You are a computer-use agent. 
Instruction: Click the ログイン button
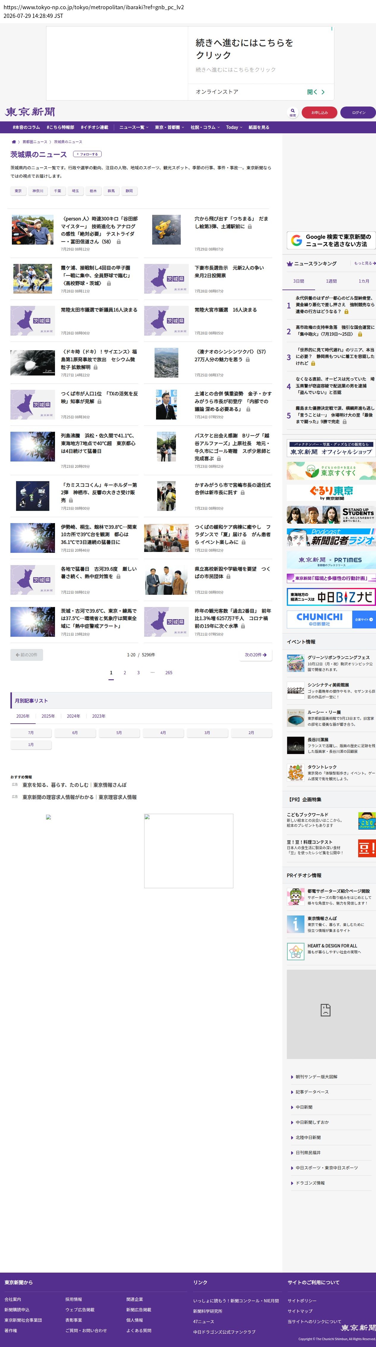(358, 112)
